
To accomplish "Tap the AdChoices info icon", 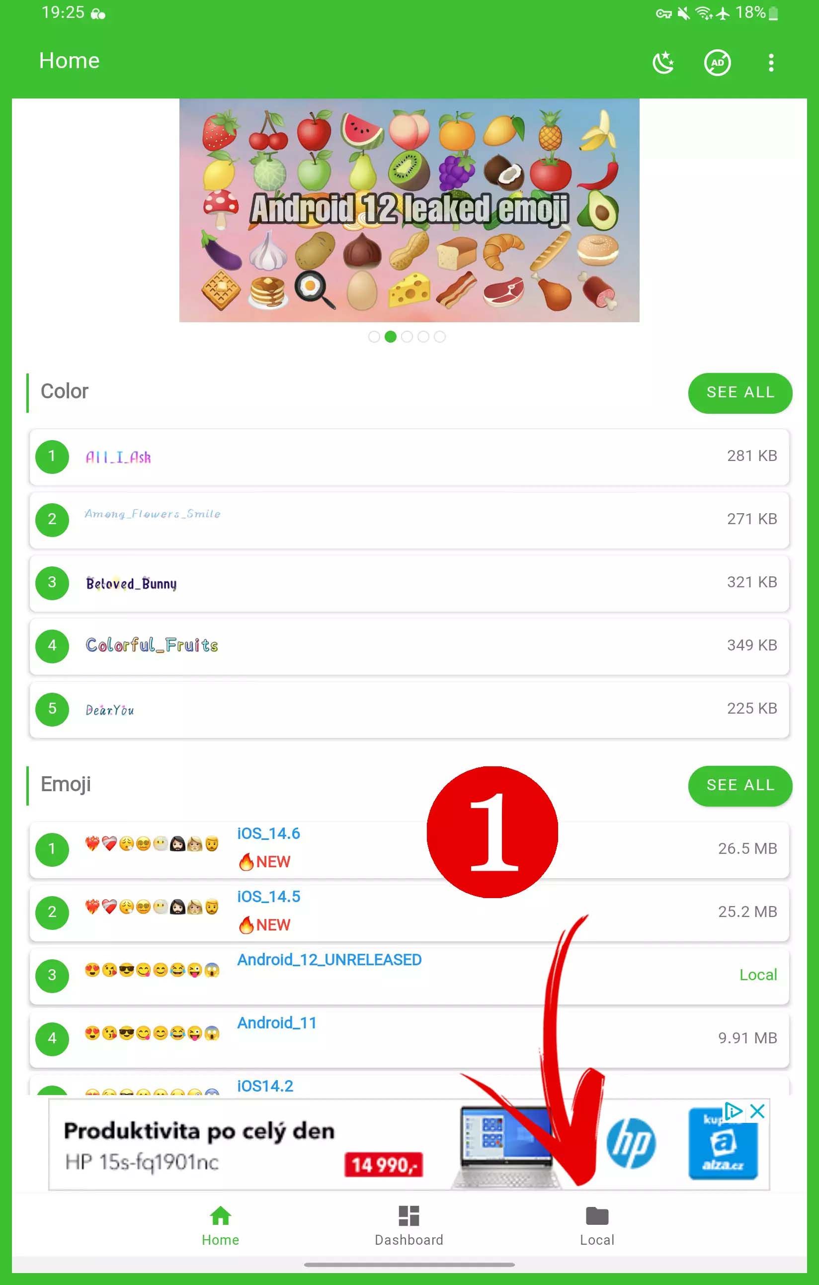I will (x=734, y=1111).
